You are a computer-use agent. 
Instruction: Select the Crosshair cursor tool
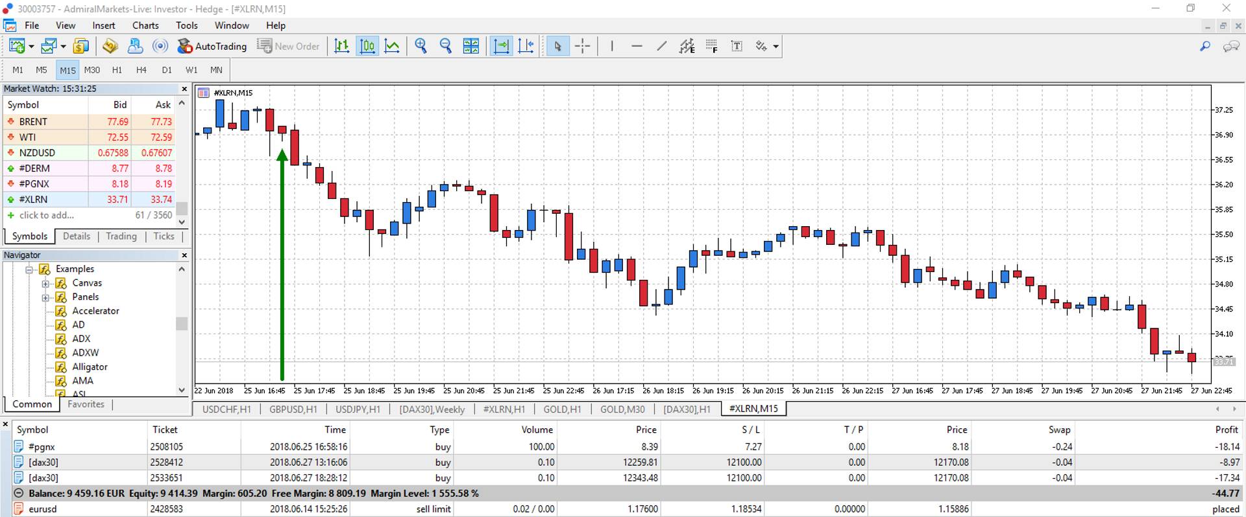582,46
